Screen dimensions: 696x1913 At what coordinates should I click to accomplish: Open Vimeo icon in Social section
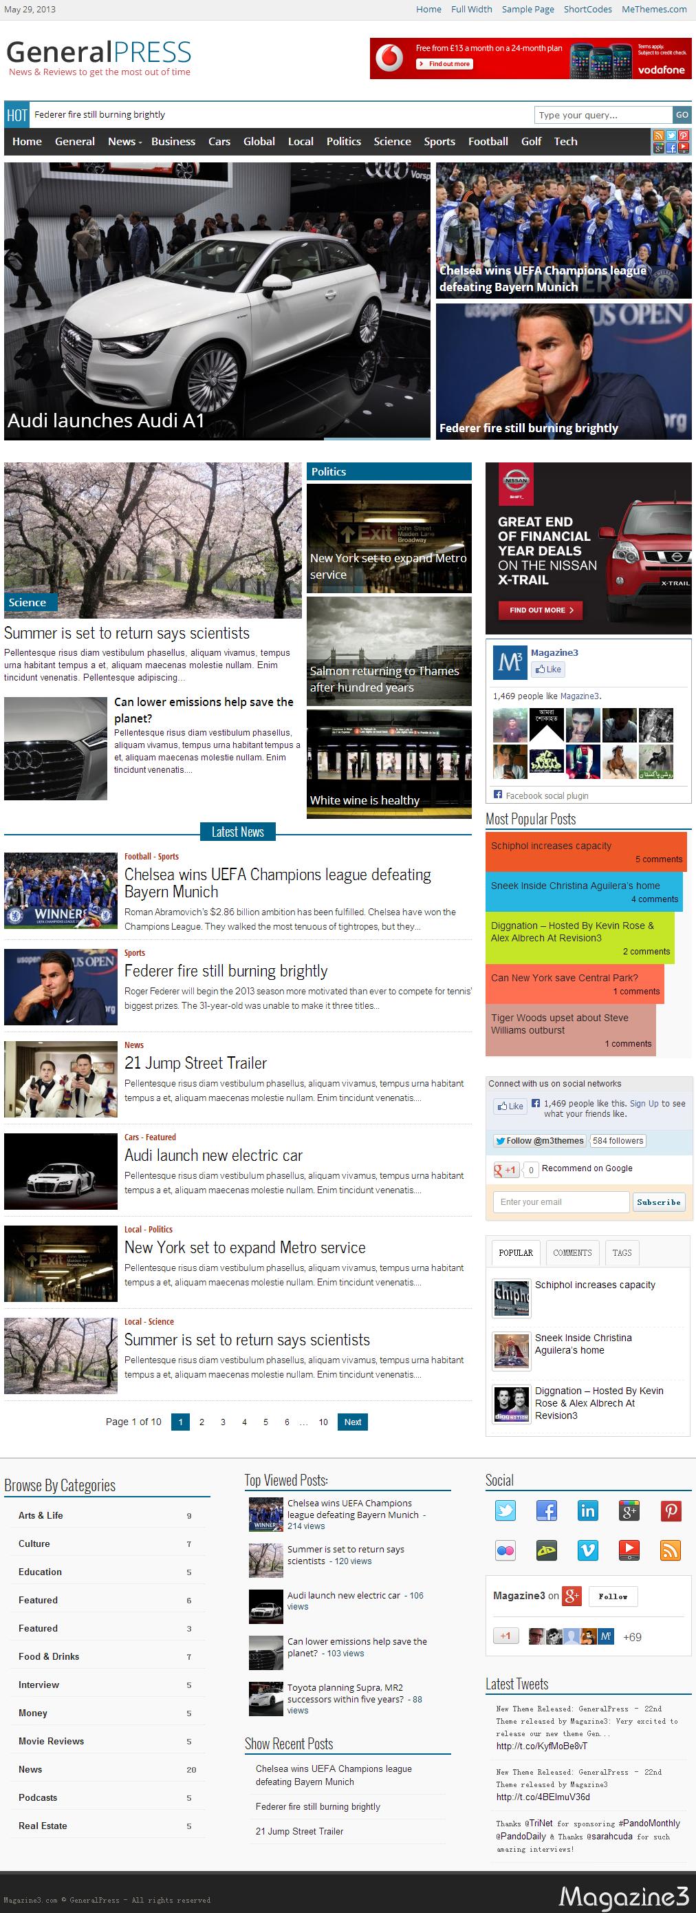(x=587, y=1550)
